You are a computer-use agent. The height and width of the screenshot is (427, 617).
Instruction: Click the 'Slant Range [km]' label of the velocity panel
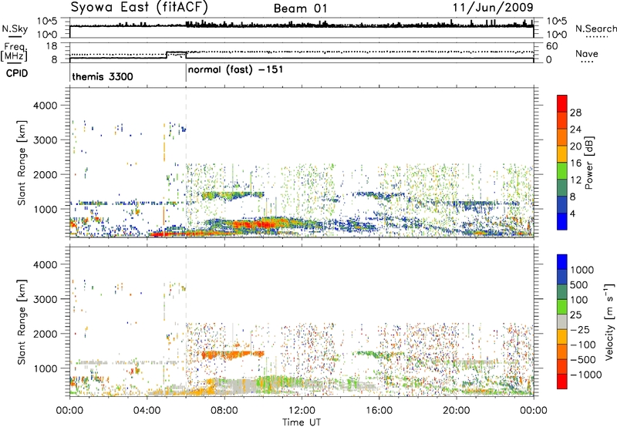pyautogui.click(x=22, y=321)
